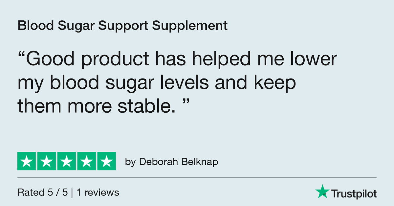The height and width of the screenshot is (206, 394).
Task: Click the separator bar before "1 reviews"
Action: [x=72, y=193]
